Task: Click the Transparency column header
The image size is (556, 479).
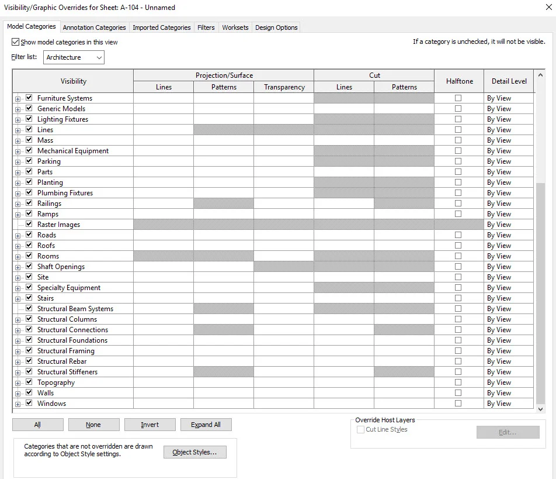Action: click(284, 87)
